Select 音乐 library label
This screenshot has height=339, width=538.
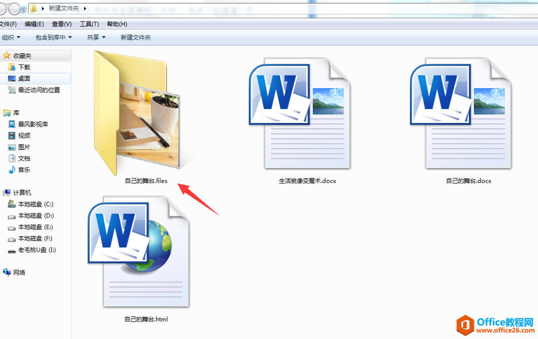click(24, 169)
